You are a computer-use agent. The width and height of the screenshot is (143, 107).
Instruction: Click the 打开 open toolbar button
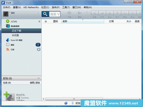click(x=102, y=13)
